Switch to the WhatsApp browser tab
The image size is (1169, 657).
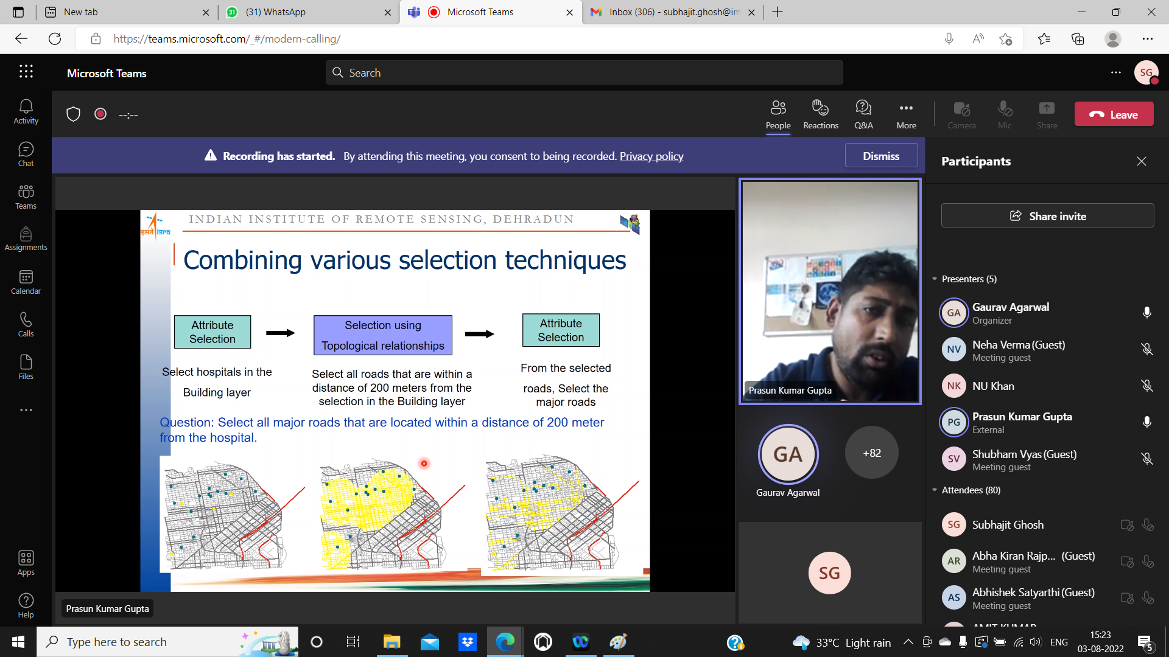pos(308,12)
